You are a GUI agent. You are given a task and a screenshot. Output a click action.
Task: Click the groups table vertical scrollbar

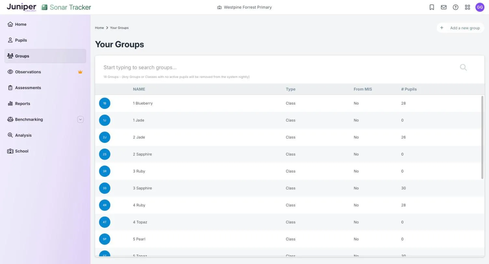coord(482,137)
